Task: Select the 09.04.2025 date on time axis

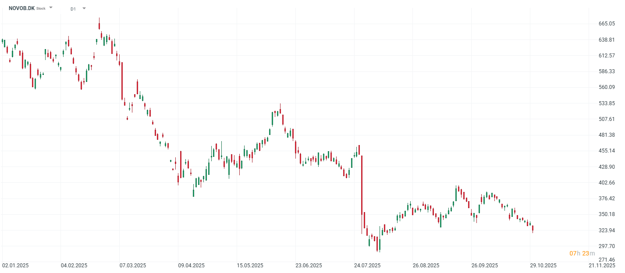Action: click(x=192, y=266)
